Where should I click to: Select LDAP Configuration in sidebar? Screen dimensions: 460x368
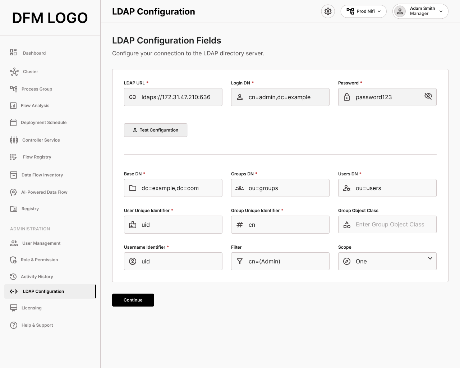pos(50,291)
